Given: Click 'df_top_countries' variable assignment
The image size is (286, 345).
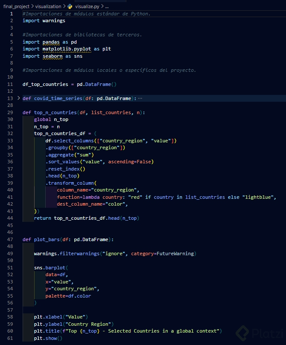Looking at the screenshot, I should 45,84.
